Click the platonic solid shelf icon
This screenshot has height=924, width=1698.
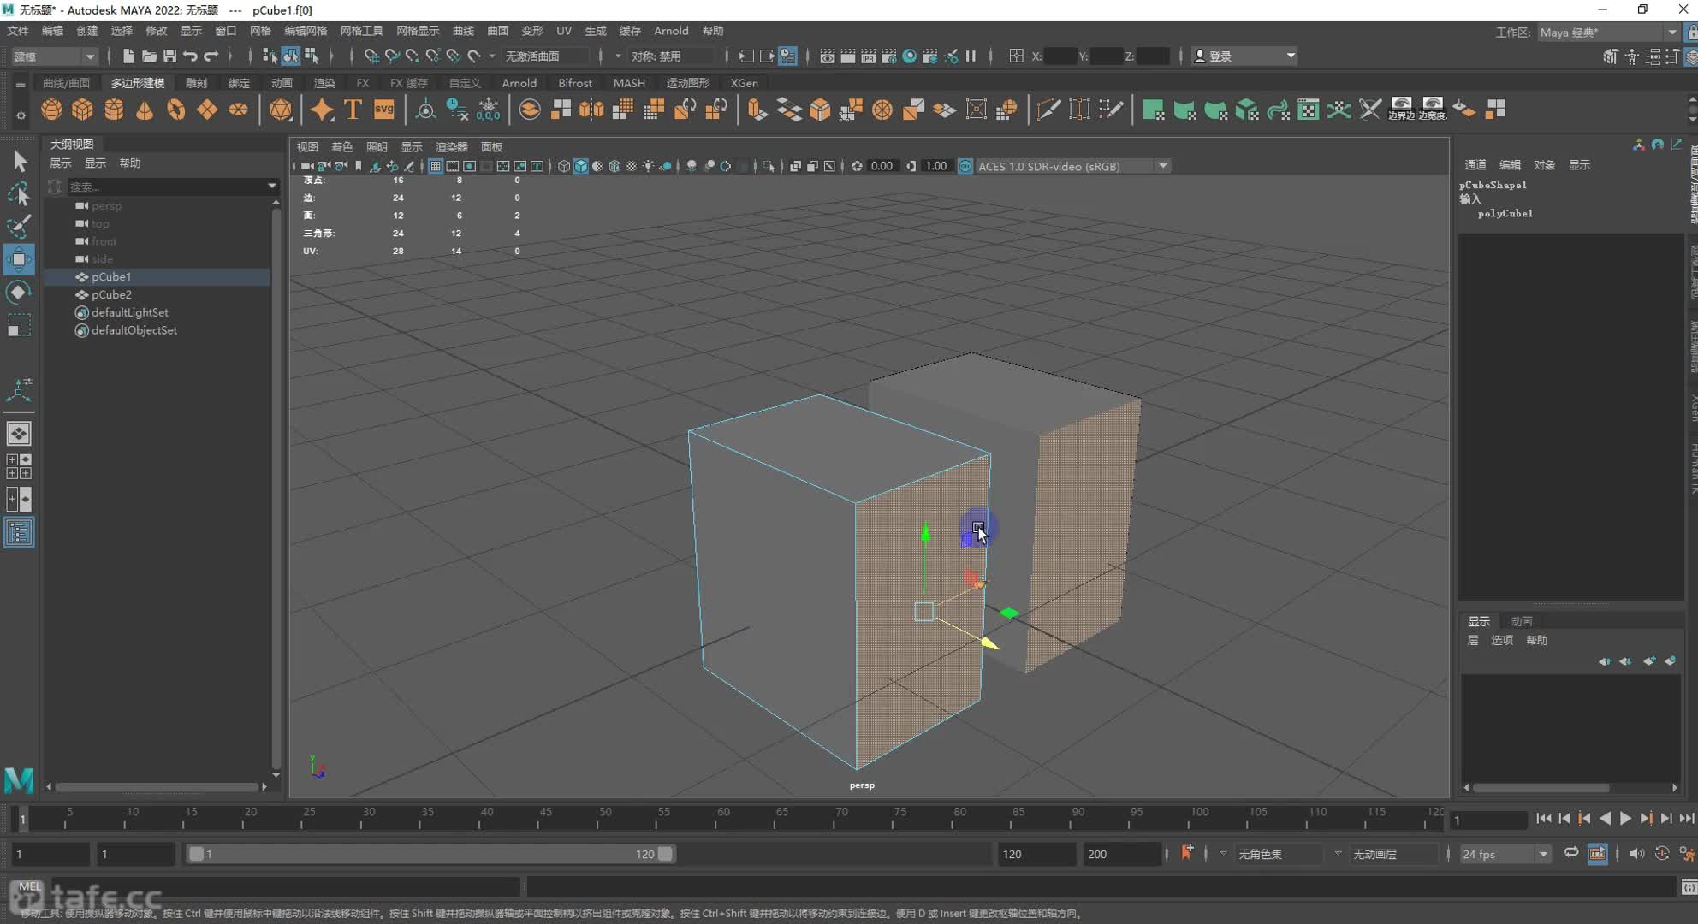coord(281,110)
